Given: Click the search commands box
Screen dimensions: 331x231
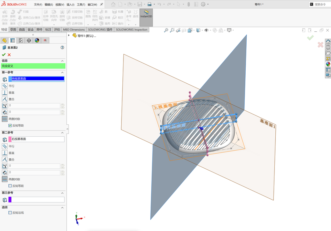Looking at the screenshot, I should pyautogui.click(x=320, y=4).
